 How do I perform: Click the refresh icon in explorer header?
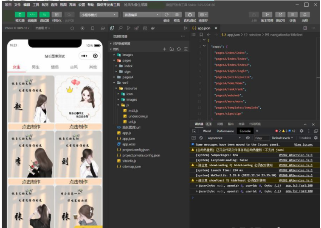click(179, 49)
